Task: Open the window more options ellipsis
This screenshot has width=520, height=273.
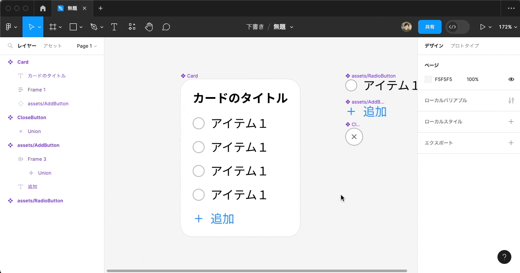Action: 511,8
